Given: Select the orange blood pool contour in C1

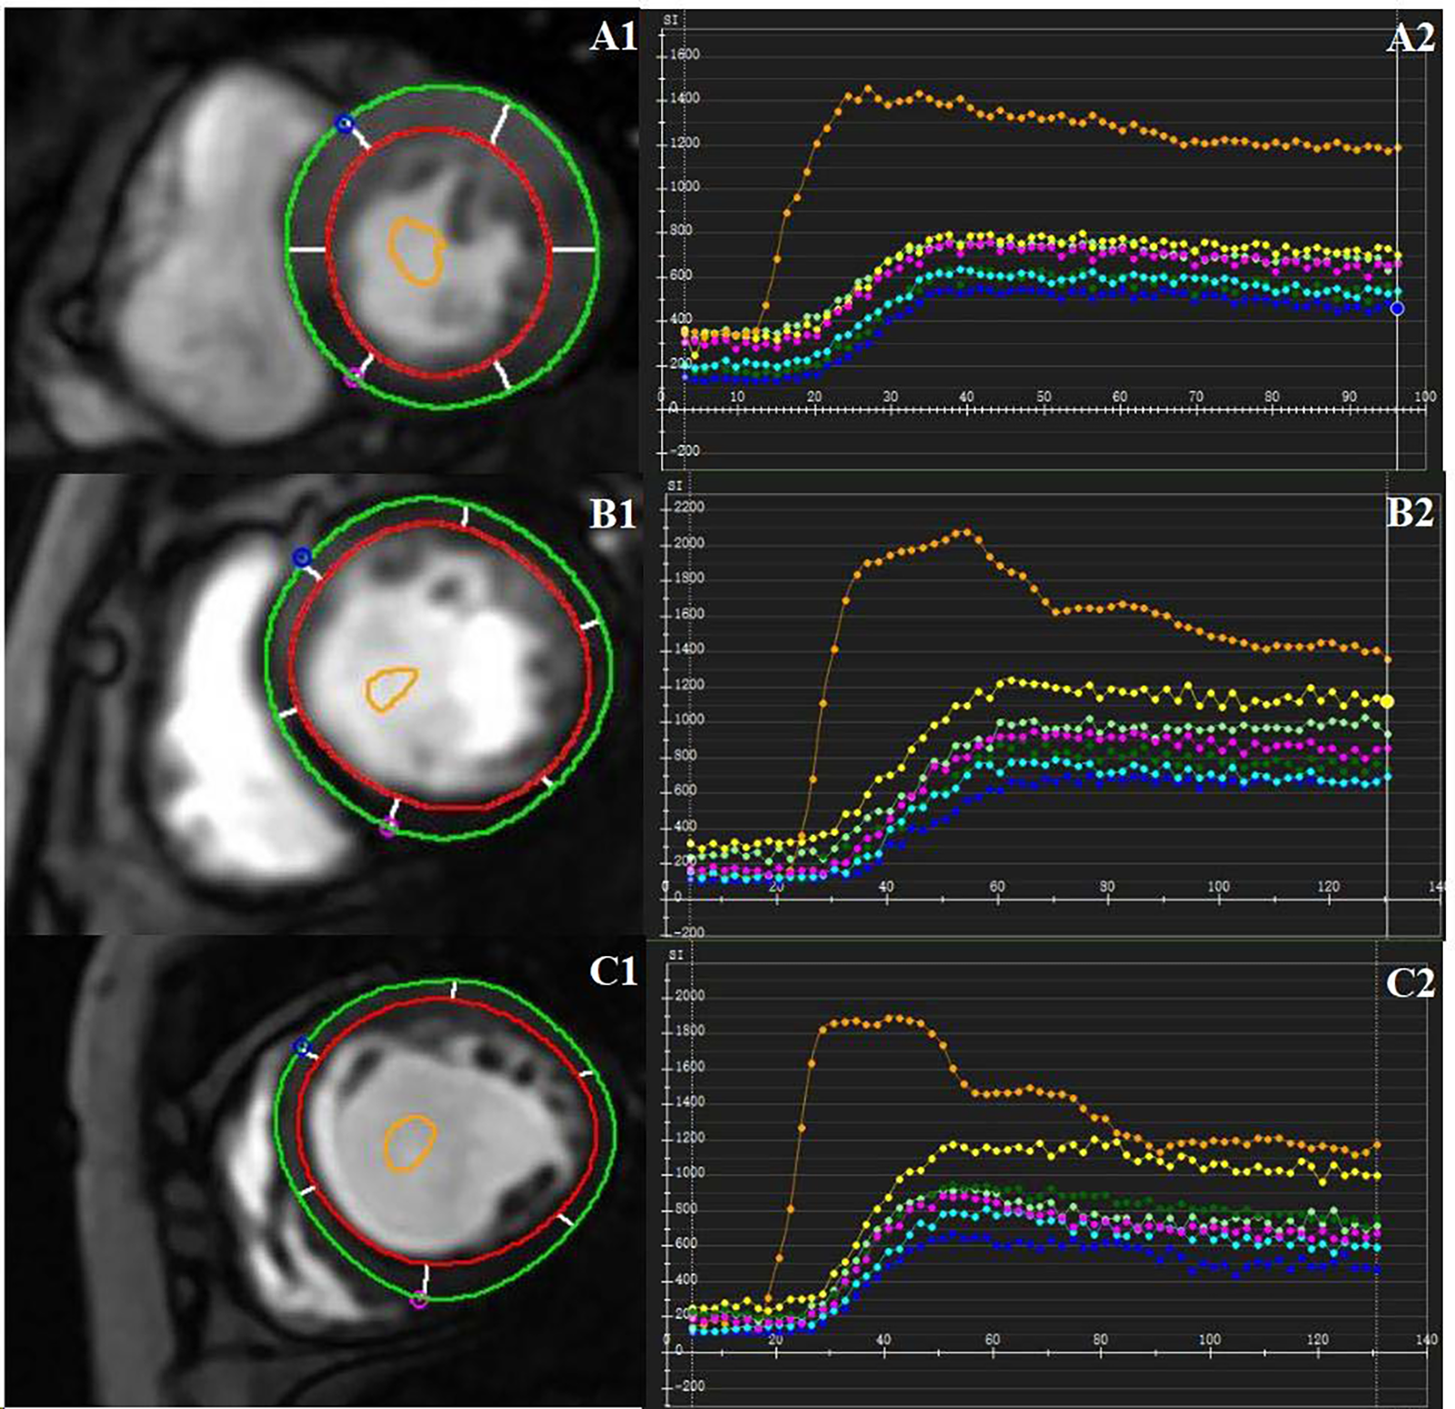Looking at the screenshot, I should 409,1142.
